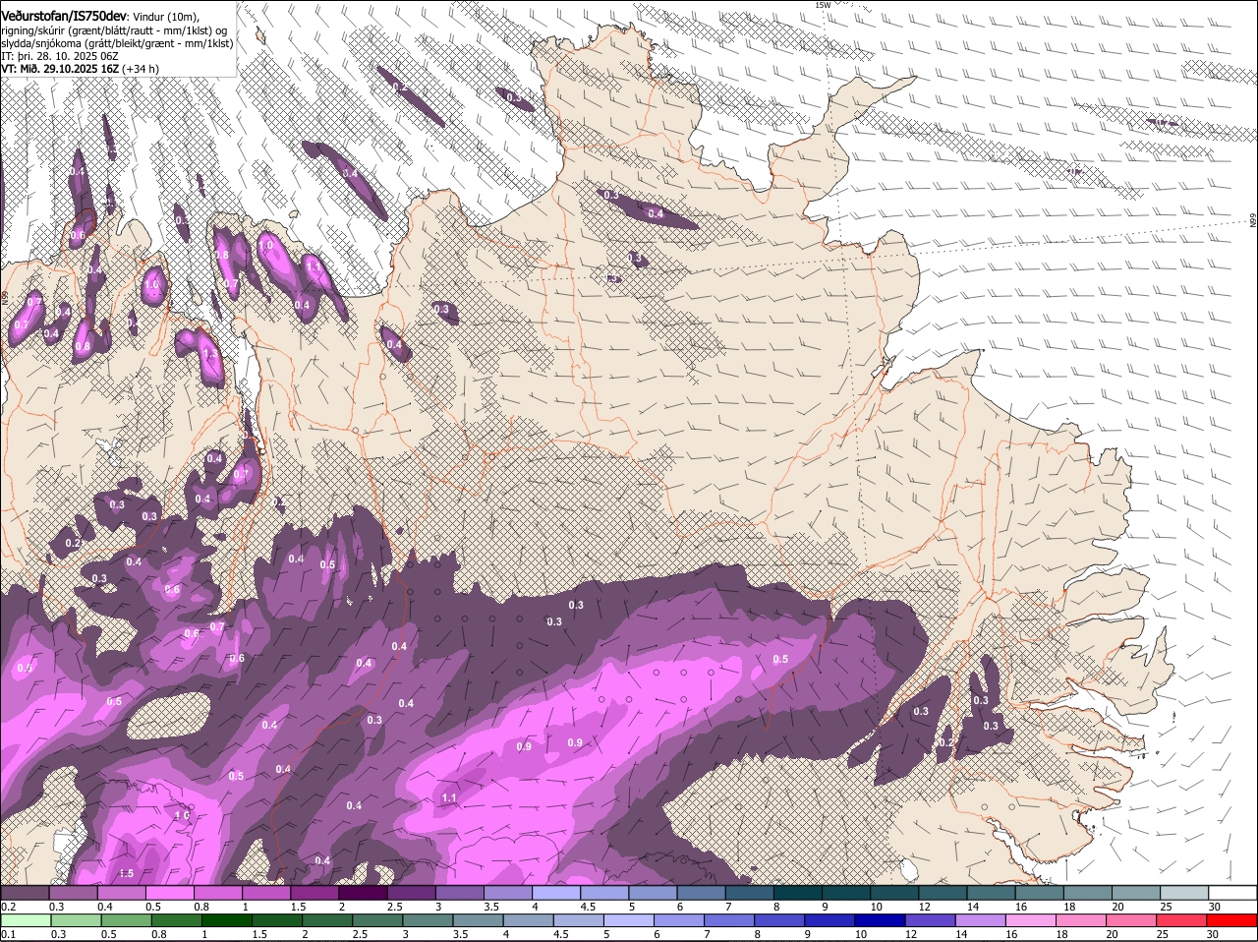Click the '2' label in the lower legend row
The height and width of the screenshot is (942, 1258).
coord(305,934)
